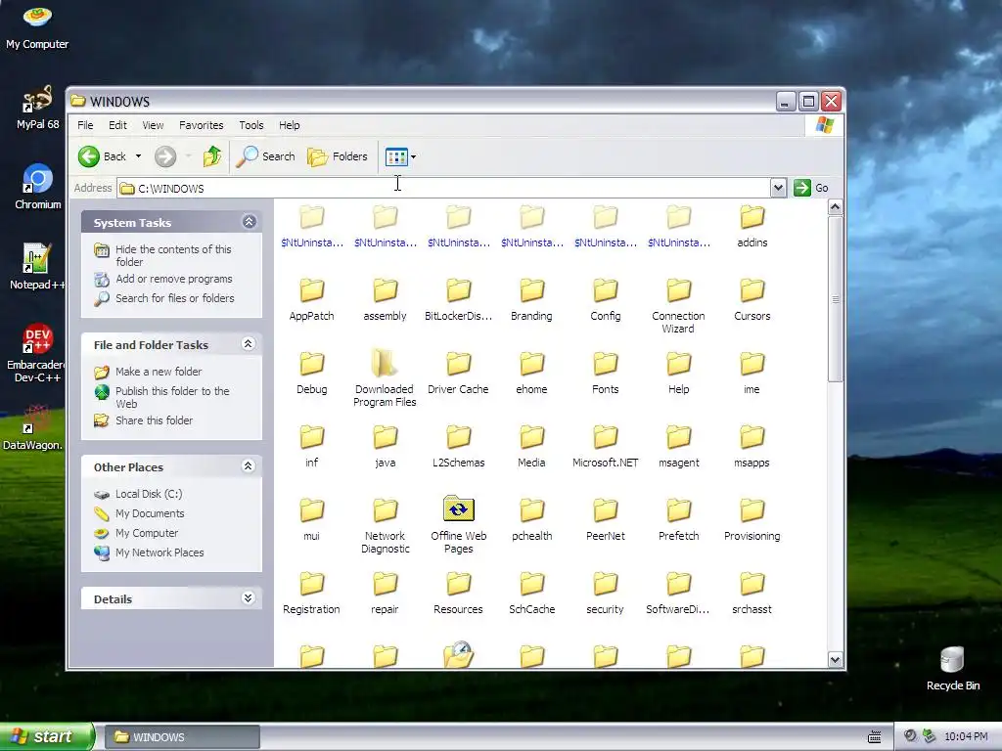Screen dimensions: 1002x751
Task: Open the View menu
Action: (153, 125)
